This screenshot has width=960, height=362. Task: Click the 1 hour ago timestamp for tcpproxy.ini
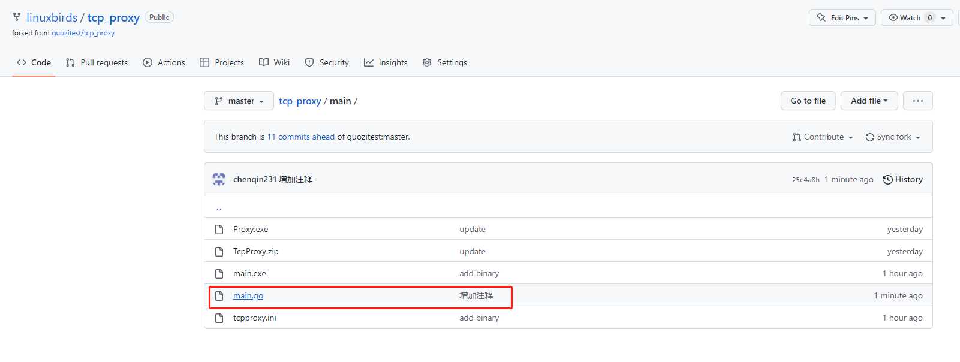pyautogui.click(x=902, y=318)
